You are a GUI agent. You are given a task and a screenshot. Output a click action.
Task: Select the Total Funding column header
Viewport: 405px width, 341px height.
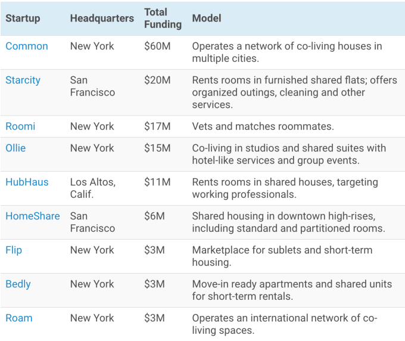[x=163, y=18]
